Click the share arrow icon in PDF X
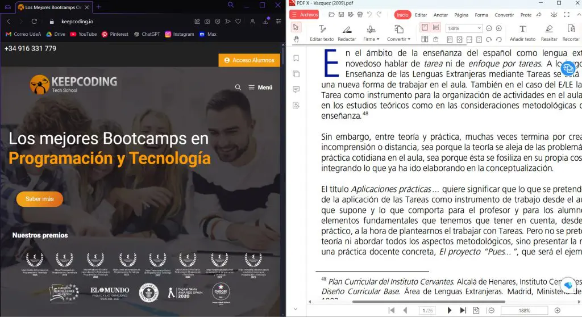The image size is (582, 317). coord(539,15)
